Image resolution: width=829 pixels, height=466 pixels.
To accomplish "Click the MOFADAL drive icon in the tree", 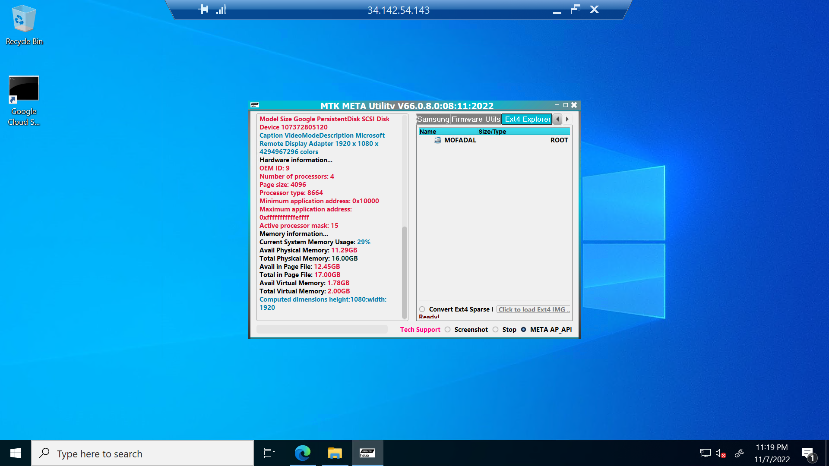I will click(x=438, y=140).
